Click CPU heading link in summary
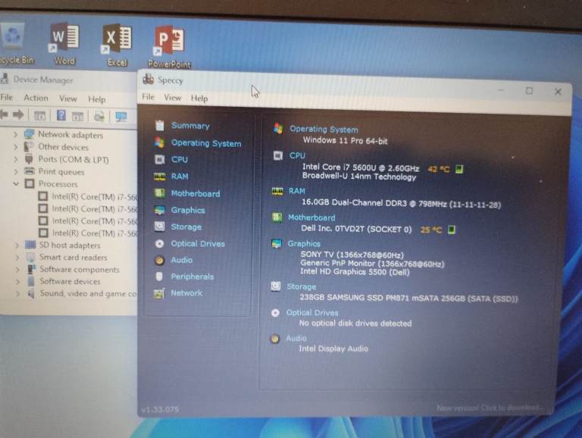582x438 pixels. [297, 155]
